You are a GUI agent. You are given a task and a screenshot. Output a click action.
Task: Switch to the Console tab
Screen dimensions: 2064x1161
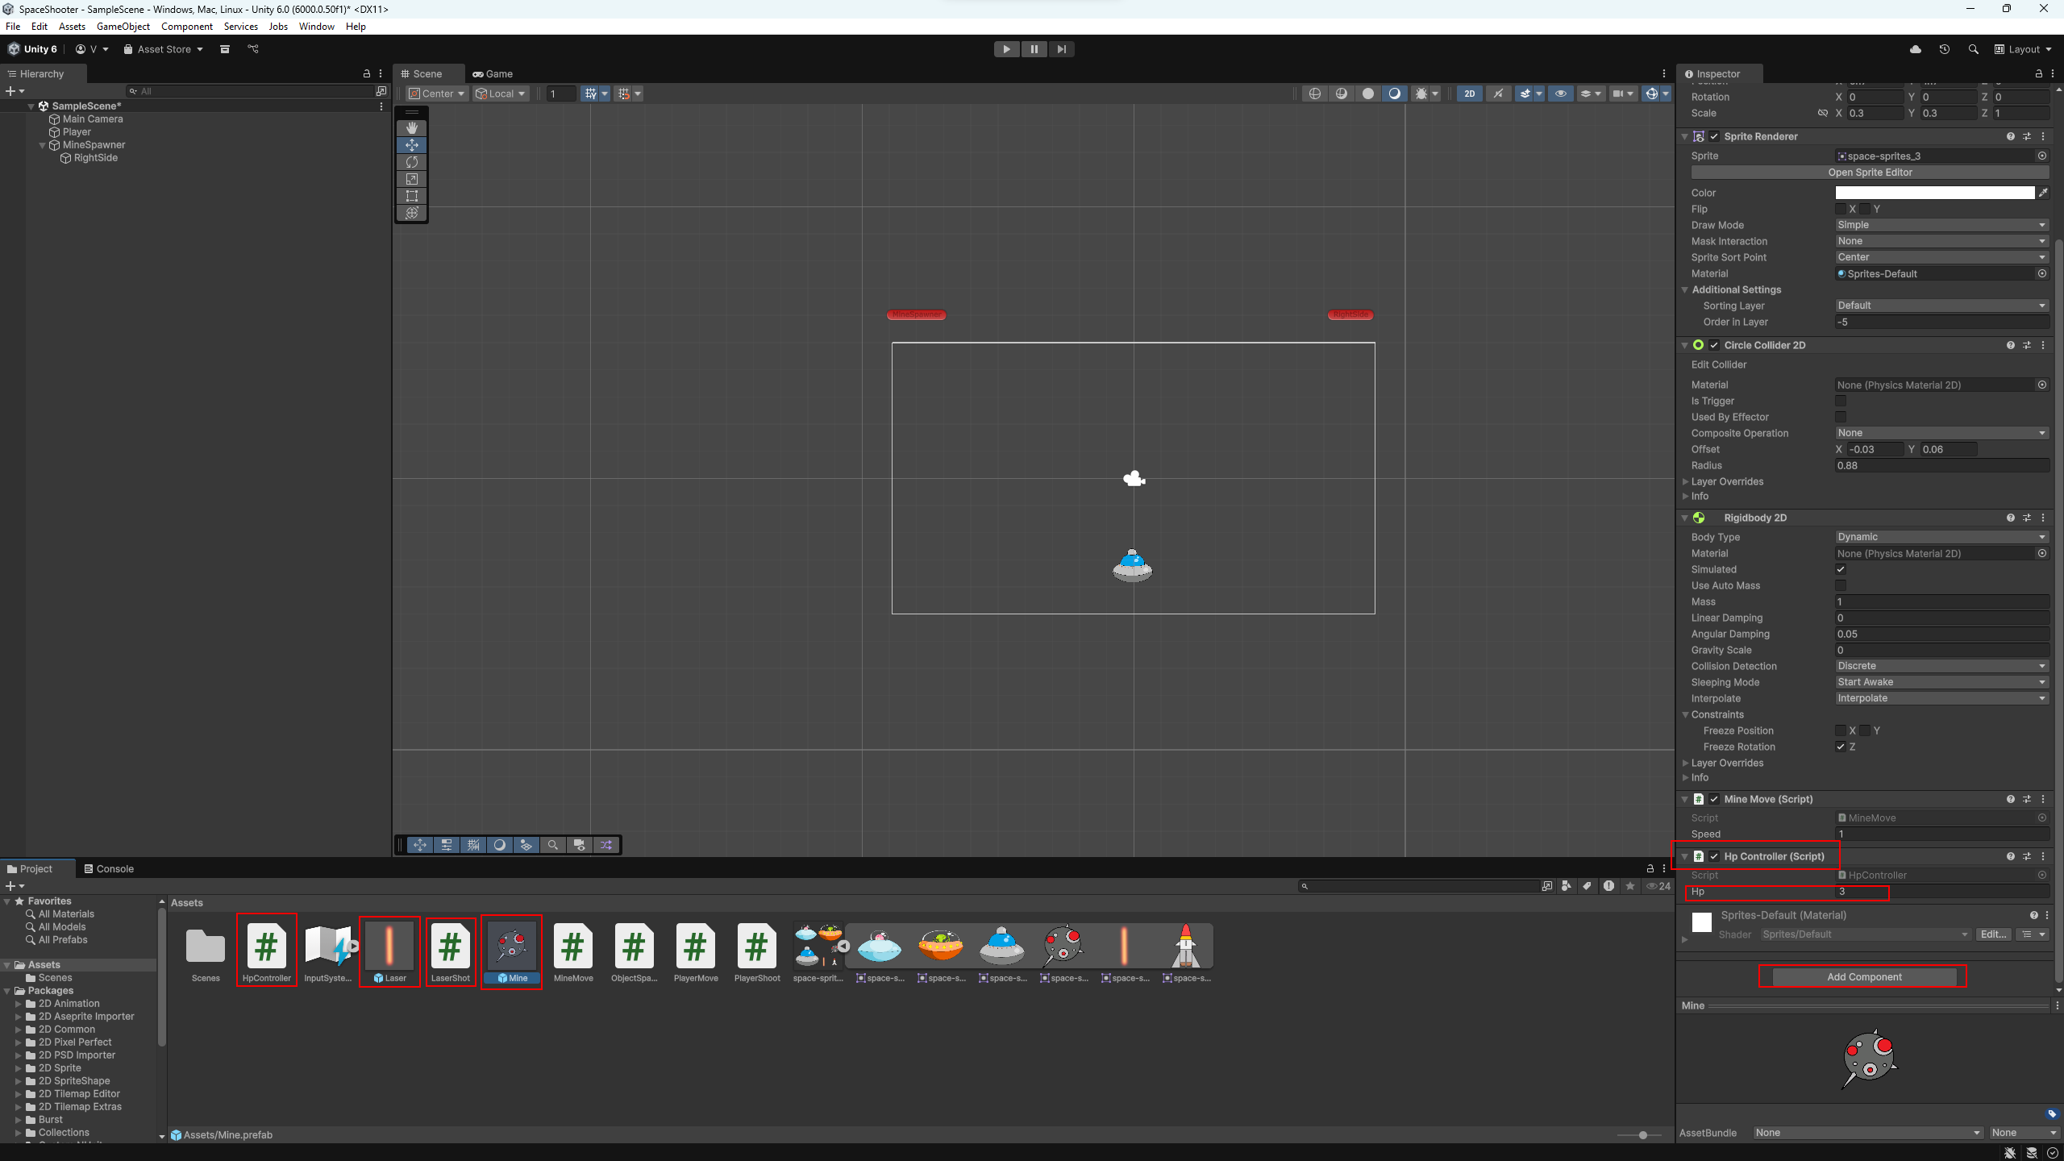pos(109,868)
